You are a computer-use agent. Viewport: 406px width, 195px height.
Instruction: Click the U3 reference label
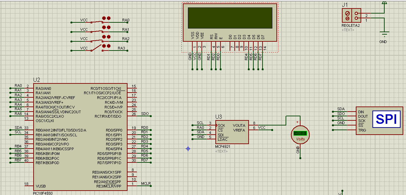pos(219,117)
